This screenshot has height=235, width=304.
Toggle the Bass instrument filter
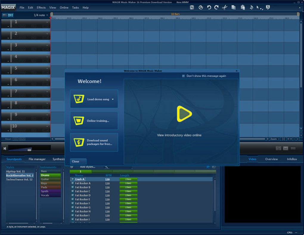(x=50, y=171)
